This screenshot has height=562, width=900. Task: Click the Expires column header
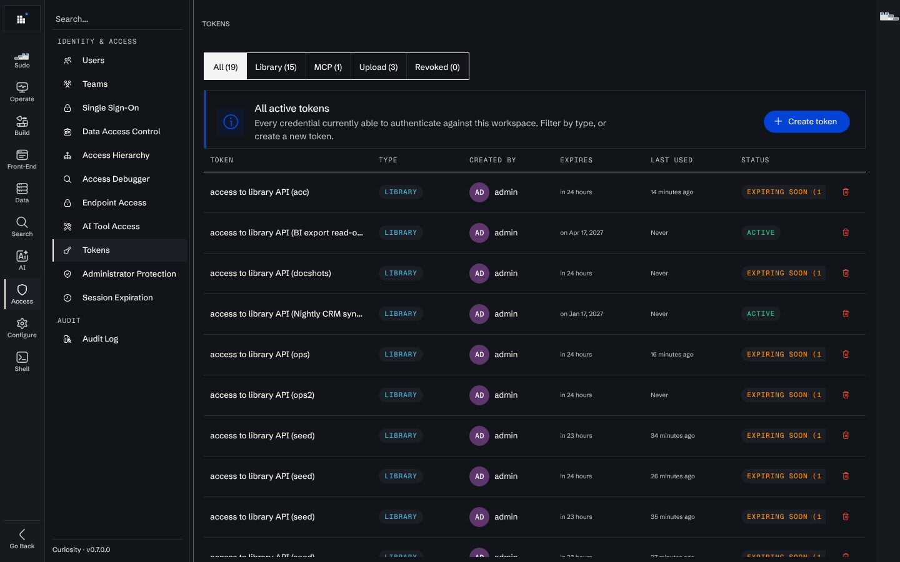tap(576, 160)
